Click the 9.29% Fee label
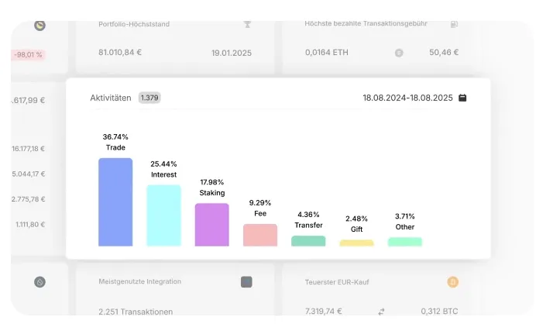Screen dimensions: 553x331 (x=260, y=208)
